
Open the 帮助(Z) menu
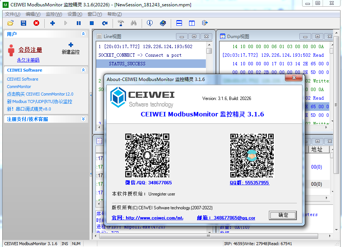click(x=114, y=14)
